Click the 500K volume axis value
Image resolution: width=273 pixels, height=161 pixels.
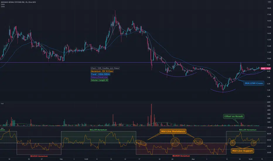(269, 106)
